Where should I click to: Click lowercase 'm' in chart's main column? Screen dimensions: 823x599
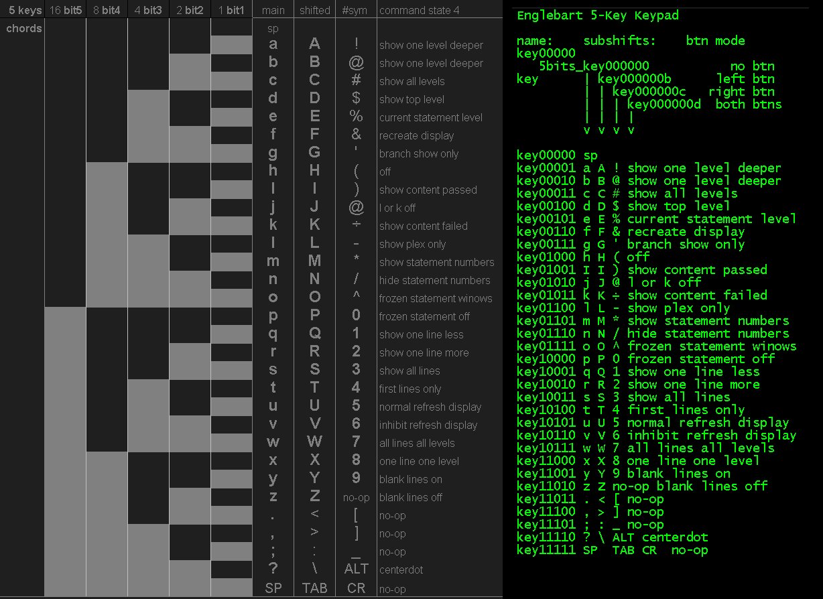pos(273,261)
